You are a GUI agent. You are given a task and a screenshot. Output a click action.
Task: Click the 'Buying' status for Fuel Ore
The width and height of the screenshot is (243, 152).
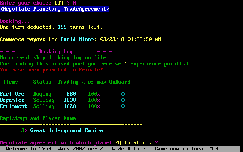(x=42, y=94)
